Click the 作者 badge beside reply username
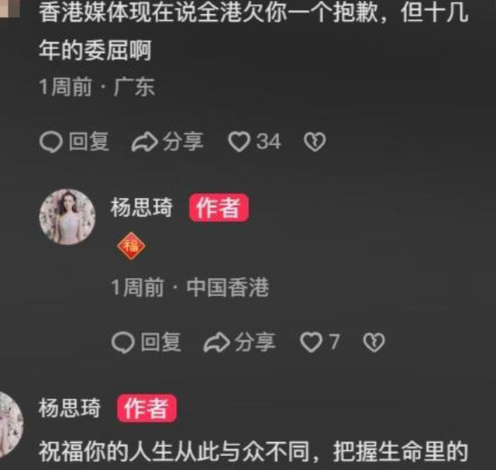 [219, 208]
